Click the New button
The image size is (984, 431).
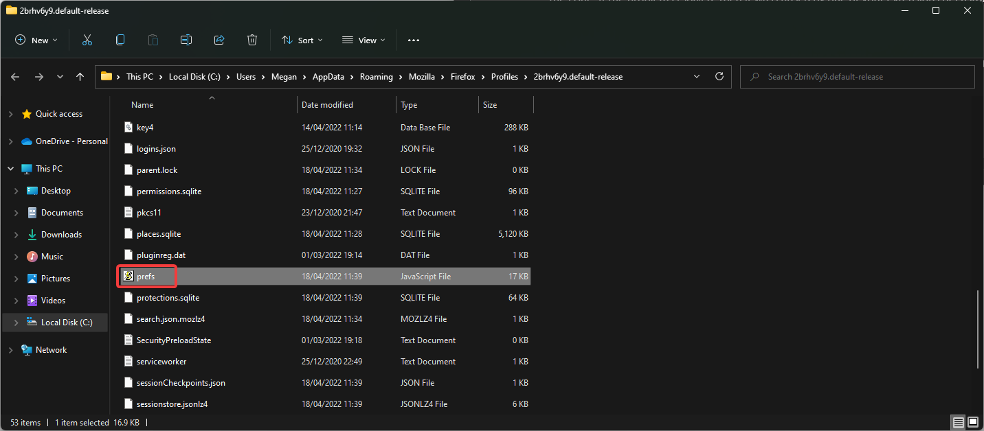click(x=36, y=40)
